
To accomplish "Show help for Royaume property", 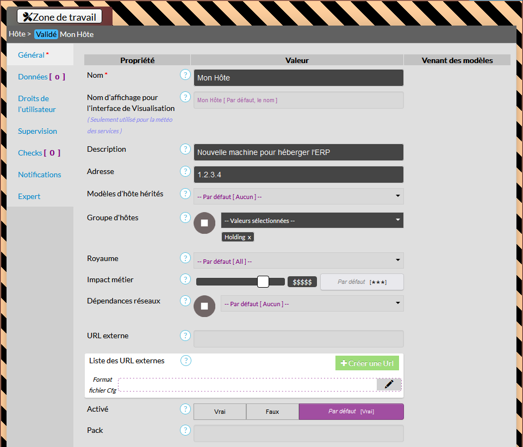I will (185, 259).
